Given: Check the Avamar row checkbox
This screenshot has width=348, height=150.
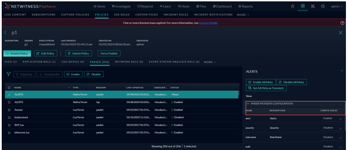Looking at the screenshot, I should (9, 110).
